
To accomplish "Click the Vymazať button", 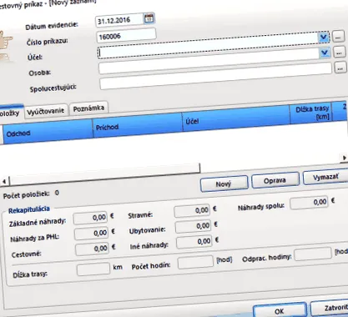I will (x=325, y=178).
